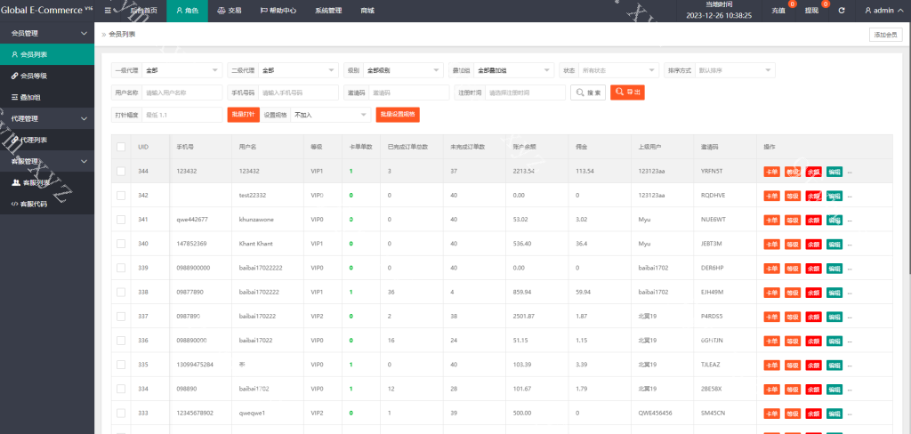Viewport: 911px width, 434px height.
Task: Check the row checkbox for UID 337
Action: [121, 317]
